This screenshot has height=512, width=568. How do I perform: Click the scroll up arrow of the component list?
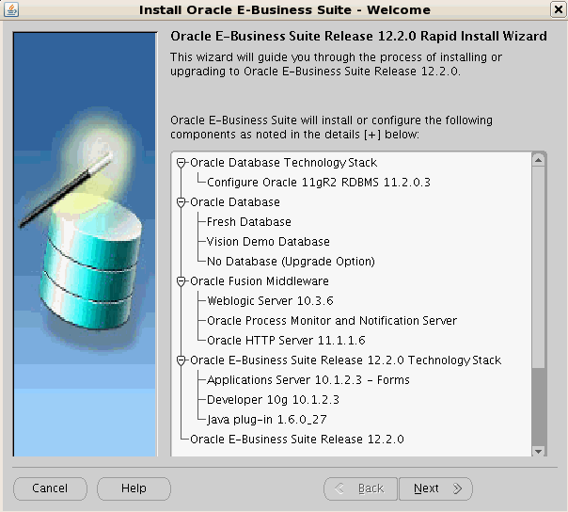(x=538, y=160)
